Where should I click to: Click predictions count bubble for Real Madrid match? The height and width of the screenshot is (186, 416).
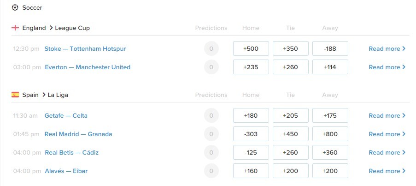[211, 134]
